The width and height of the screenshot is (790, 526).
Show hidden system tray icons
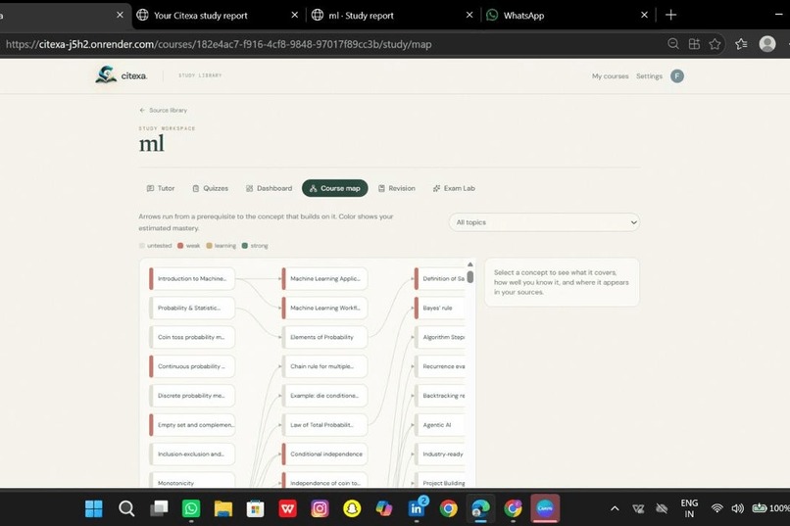(x=615, y=508)
